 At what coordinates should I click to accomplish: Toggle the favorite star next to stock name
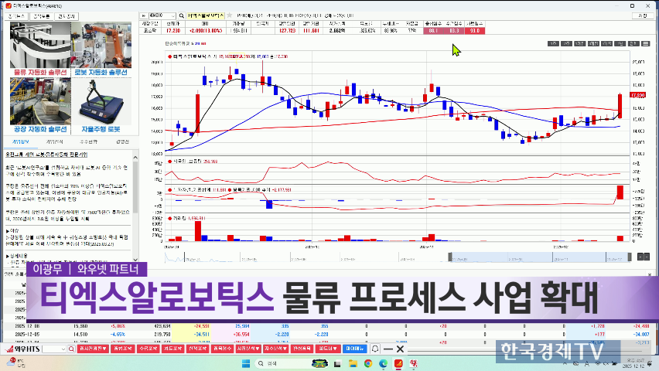[x=229, y=15]
